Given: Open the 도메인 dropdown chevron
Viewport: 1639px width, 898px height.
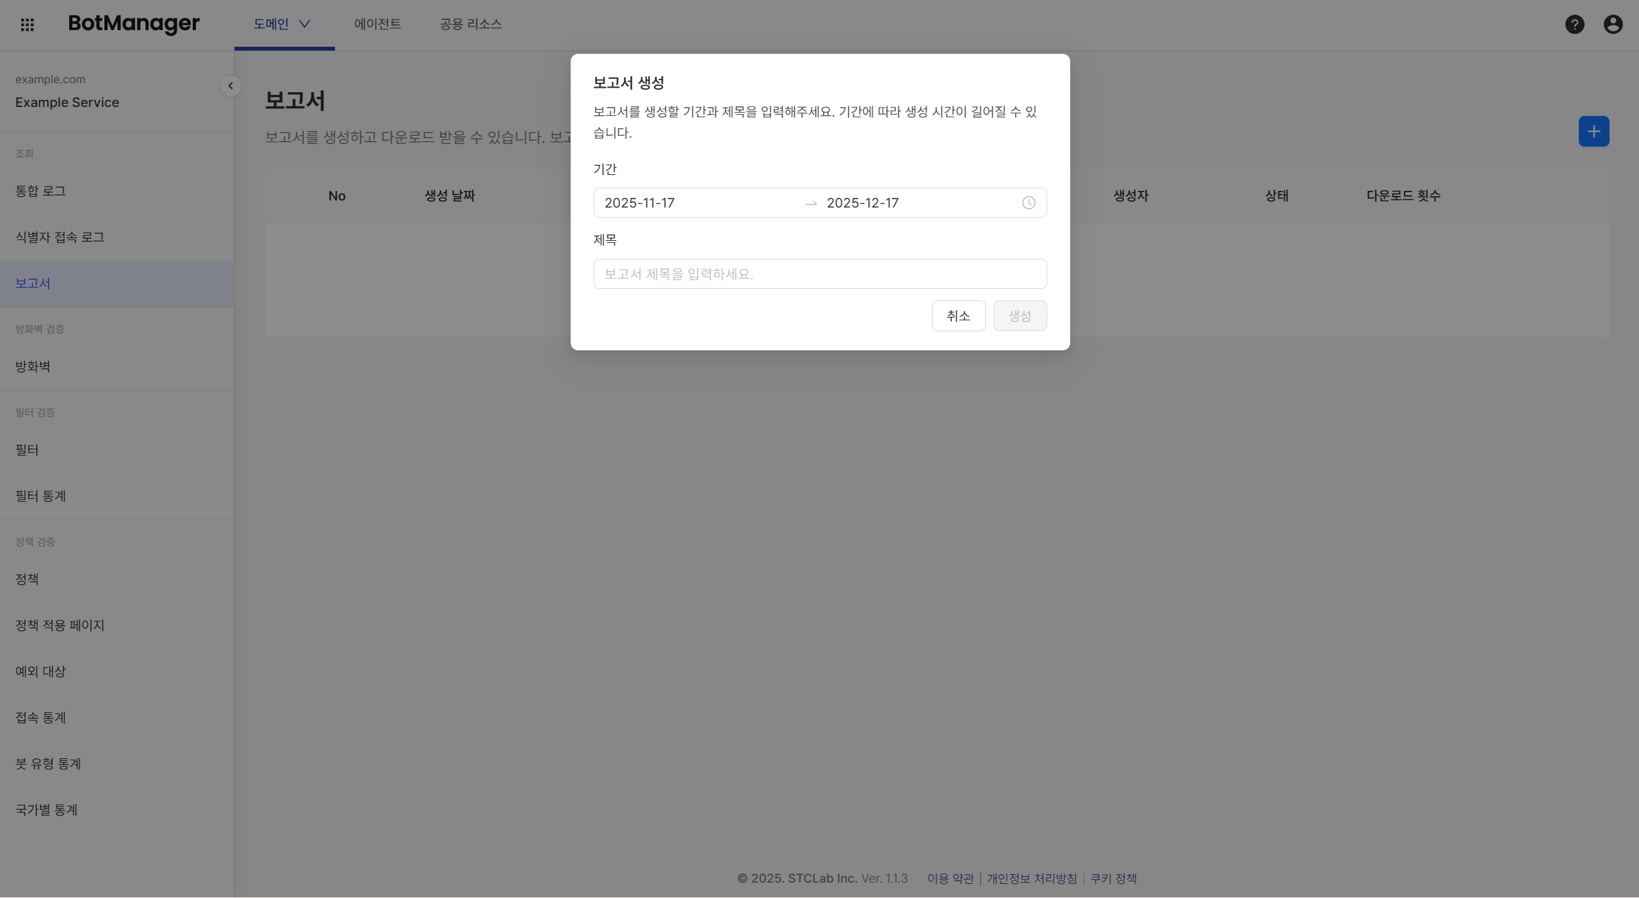Looking at the screenshot, I should (306, 24).
